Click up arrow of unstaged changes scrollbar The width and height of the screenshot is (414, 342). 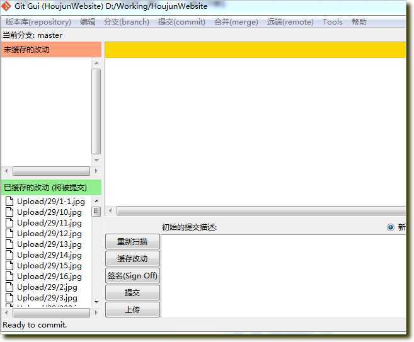(x=96, y=63)
